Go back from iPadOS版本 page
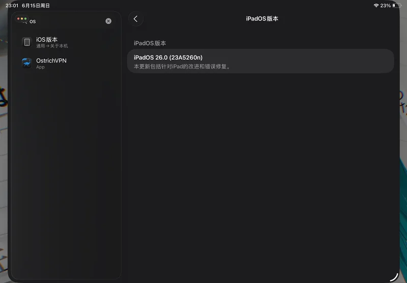This screenshot has width=407, height=283. [136, 19]
